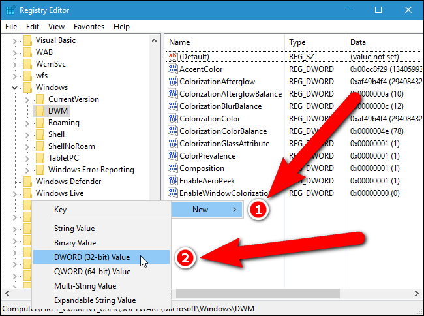
Task: Expand the Visual Basic key
Action: pyautogui.click(x=14, y=41)
